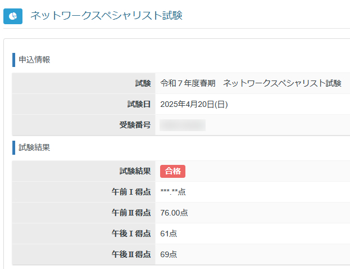This screenshot has height=269, width=350.
Task: Click the 午後Ⅱ得点 row label
Action: (x=131, y=254)
